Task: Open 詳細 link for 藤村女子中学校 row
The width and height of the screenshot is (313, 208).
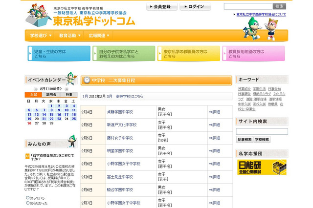Action: click(x=214, y=138)
